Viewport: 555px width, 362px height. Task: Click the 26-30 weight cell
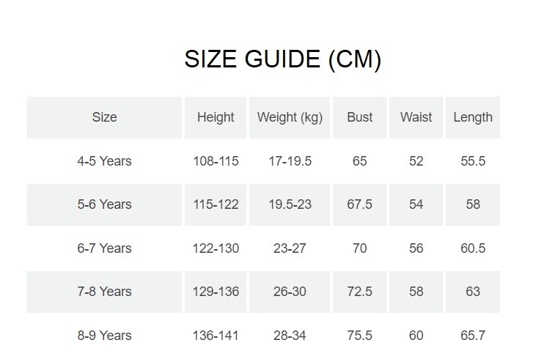coord(290,292)
